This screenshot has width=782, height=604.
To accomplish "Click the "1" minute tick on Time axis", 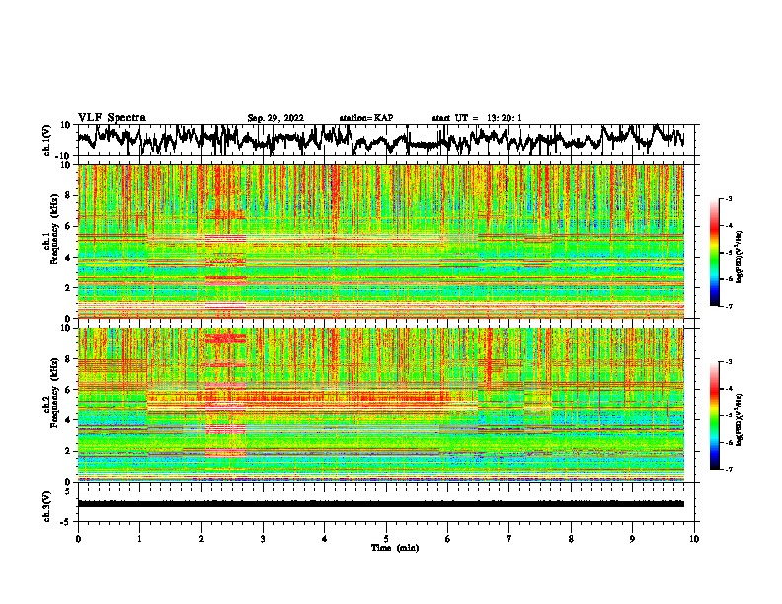I will 139,539.
